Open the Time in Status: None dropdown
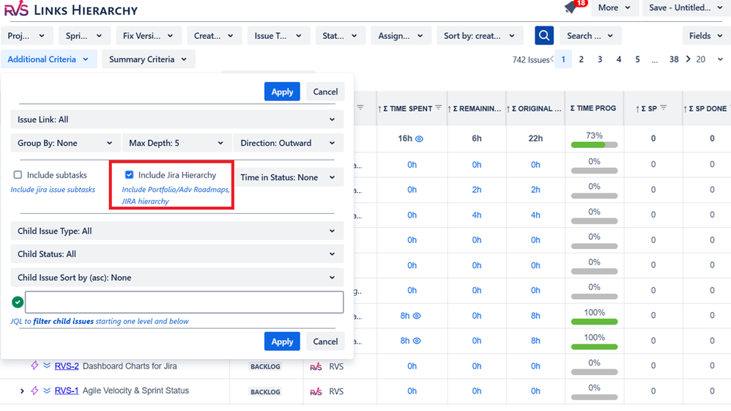 (x=288, y=177)
